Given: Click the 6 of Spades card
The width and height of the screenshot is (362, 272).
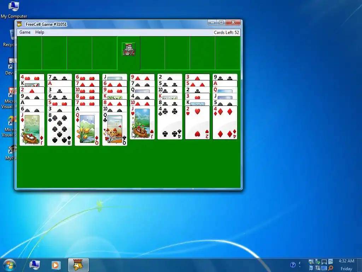Looking at the screenshot, I should [x=32, y=109].
